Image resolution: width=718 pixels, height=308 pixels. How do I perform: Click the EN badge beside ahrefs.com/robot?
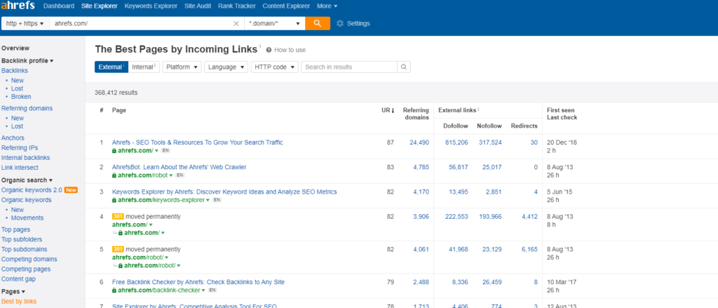(180, 175)
